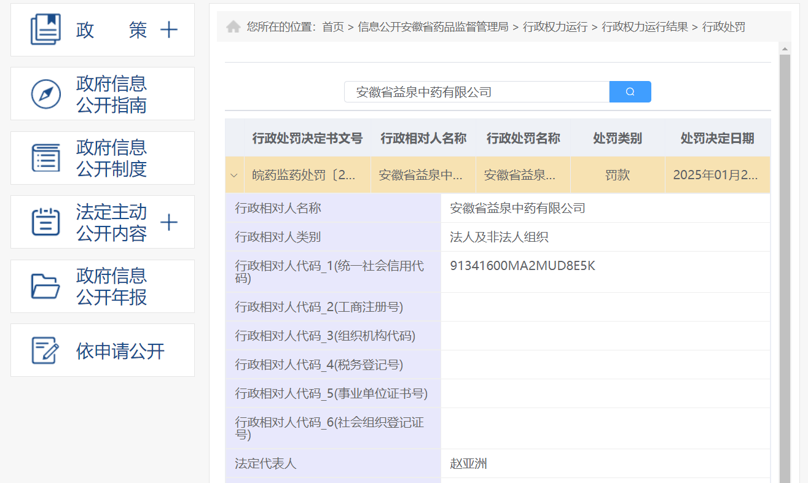Click the pencil-note icon for 依申请公开
This screenshot has width=808, height=483.
(46, 350)
